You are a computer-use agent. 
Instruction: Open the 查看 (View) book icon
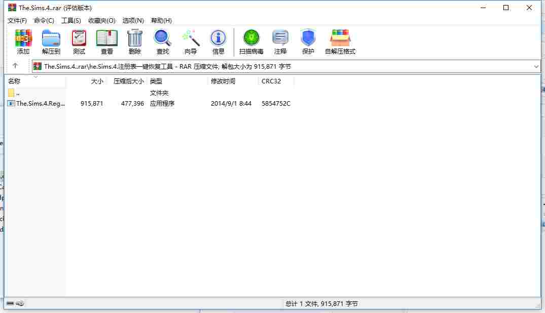point(106,41)
